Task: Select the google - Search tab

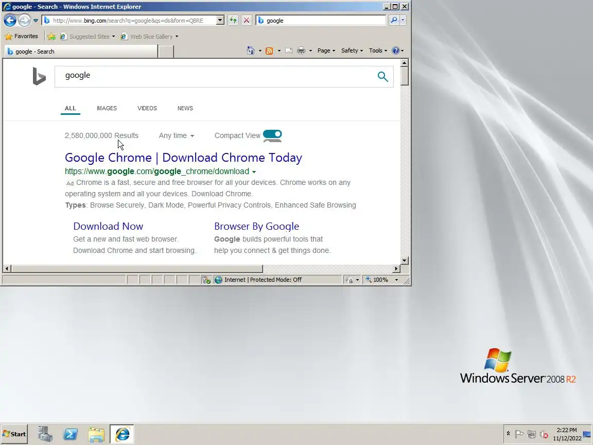Action: (x=80, y=52)
